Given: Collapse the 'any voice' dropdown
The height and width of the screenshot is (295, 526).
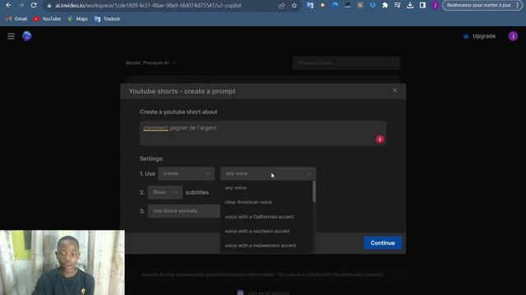Looking at the screenshot, I should (268, 174).
